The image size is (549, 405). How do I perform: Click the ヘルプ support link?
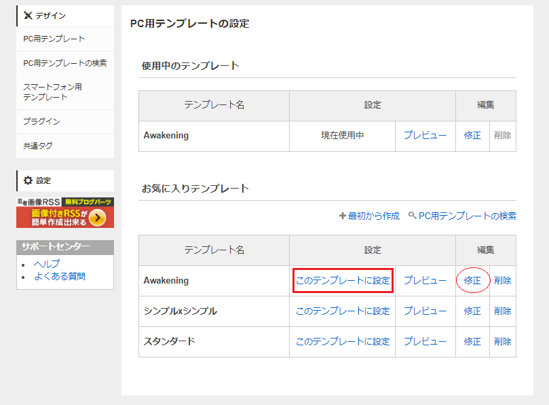(x=47, y=264)
